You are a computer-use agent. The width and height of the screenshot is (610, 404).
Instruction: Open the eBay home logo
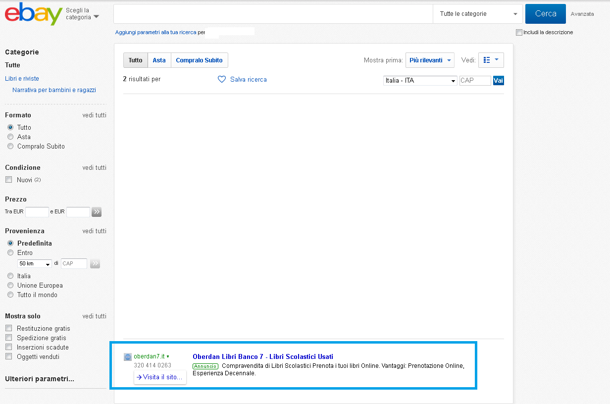click(33, 14)
